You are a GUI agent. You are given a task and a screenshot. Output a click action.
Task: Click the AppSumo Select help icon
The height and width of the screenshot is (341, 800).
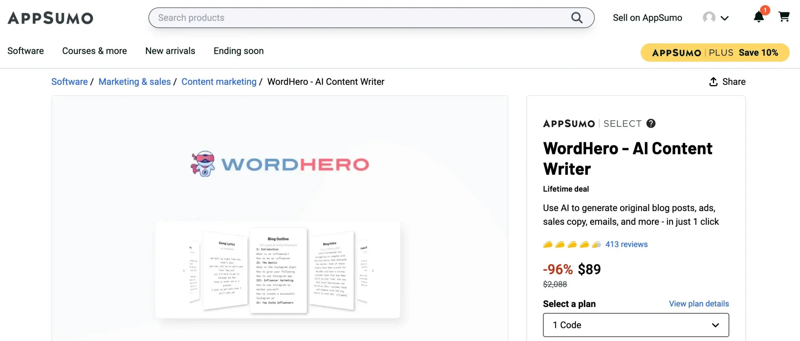pos(651,123)
